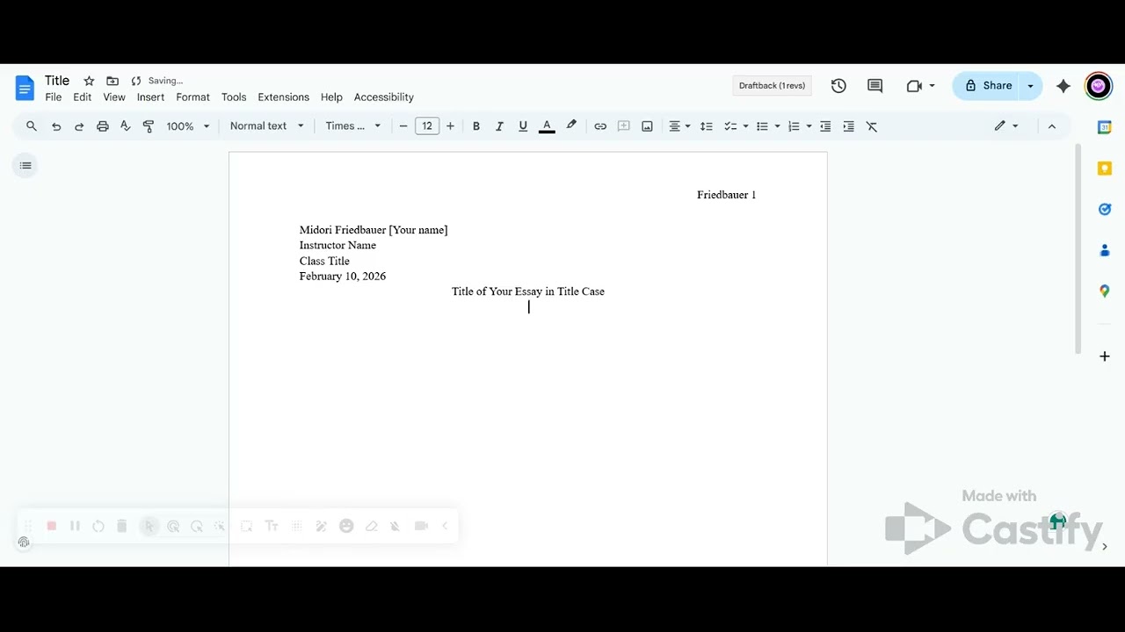Open Google Maps in side panel
Viewport: 1125px width, 632px height.
coord(1105,291)
